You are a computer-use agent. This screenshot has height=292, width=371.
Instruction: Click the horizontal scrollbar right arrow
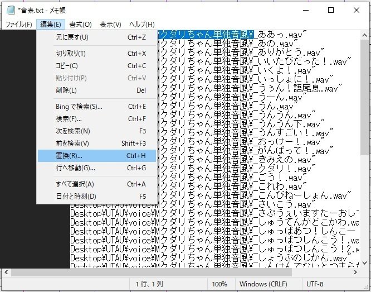point(355,272)
